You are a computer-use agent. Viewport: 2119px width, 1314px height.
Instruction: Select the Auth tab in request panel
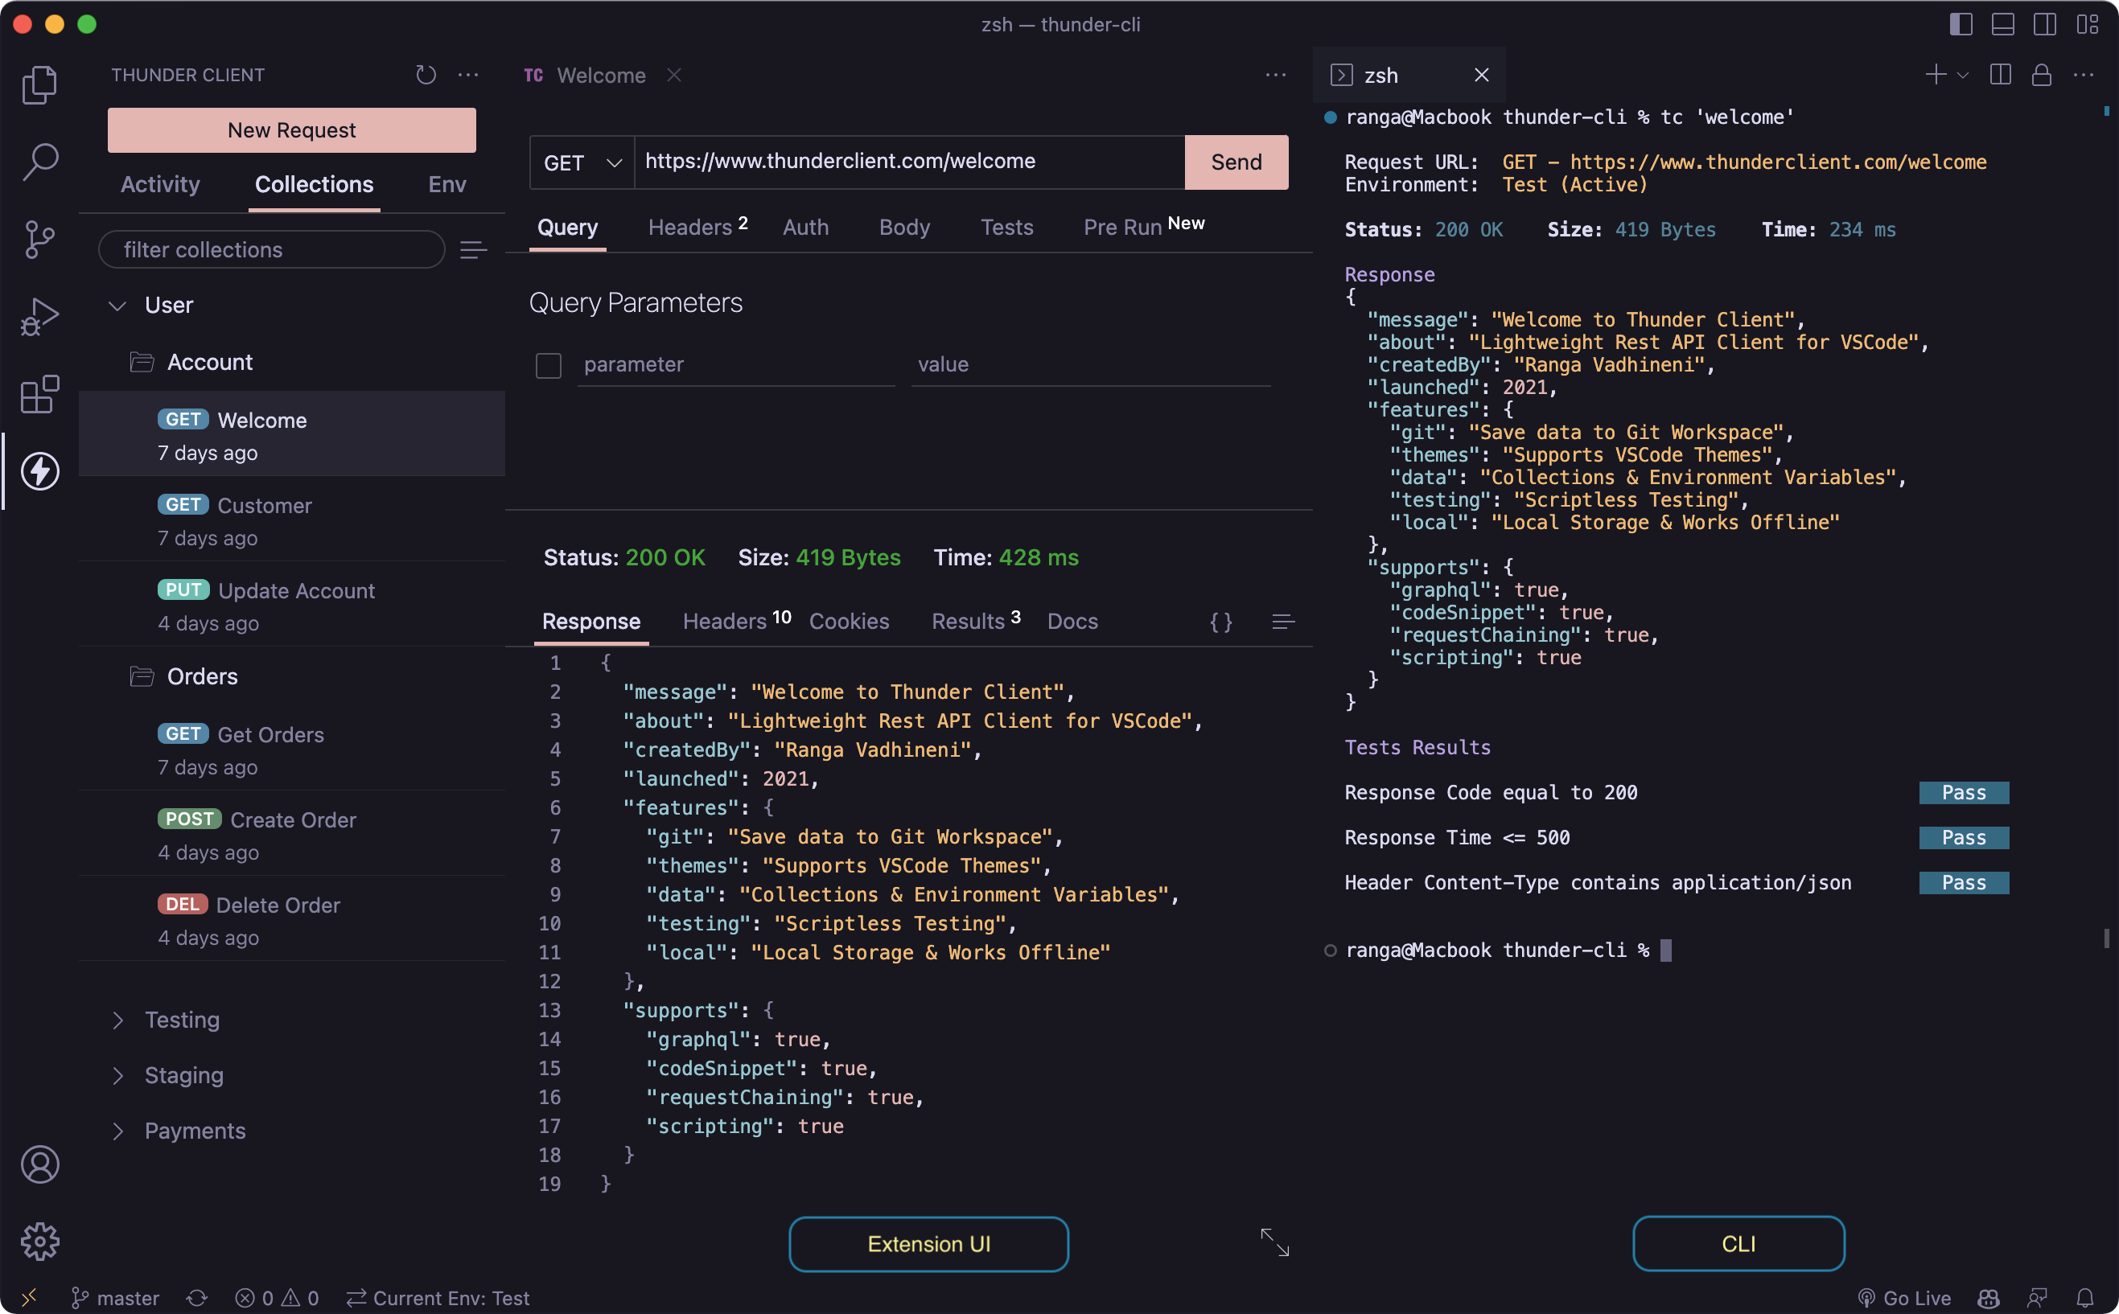[x=807, y=225]
